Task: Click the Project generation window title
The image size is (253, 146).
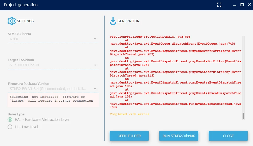Action: point(21,5)
